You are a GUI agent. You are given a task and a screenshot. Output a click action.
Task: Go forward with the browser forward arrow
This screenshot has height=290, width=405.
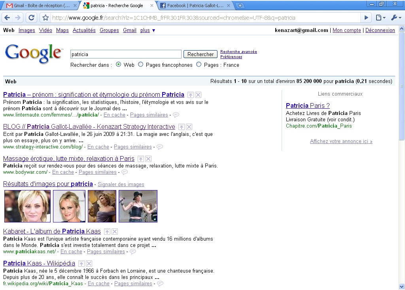pyautogui.click(x=17, y=17)
